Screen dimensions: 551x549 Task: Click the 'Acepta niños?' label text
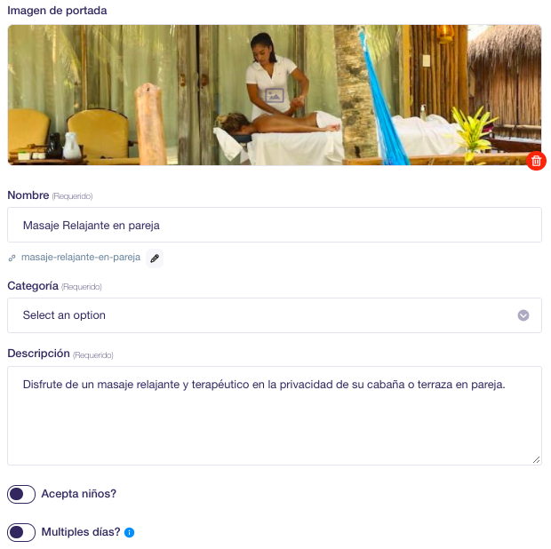(x=79, y=494)
